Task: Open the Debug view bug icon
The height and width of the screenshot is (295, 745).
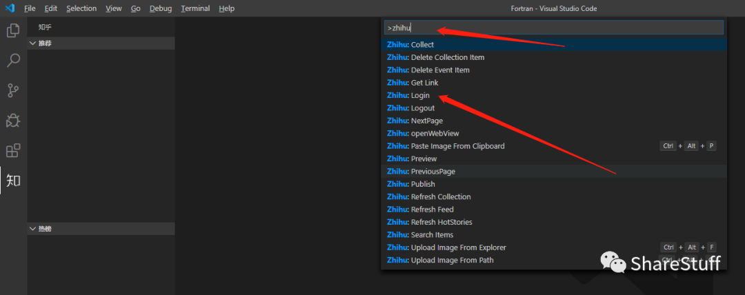Action: [13, 121]
